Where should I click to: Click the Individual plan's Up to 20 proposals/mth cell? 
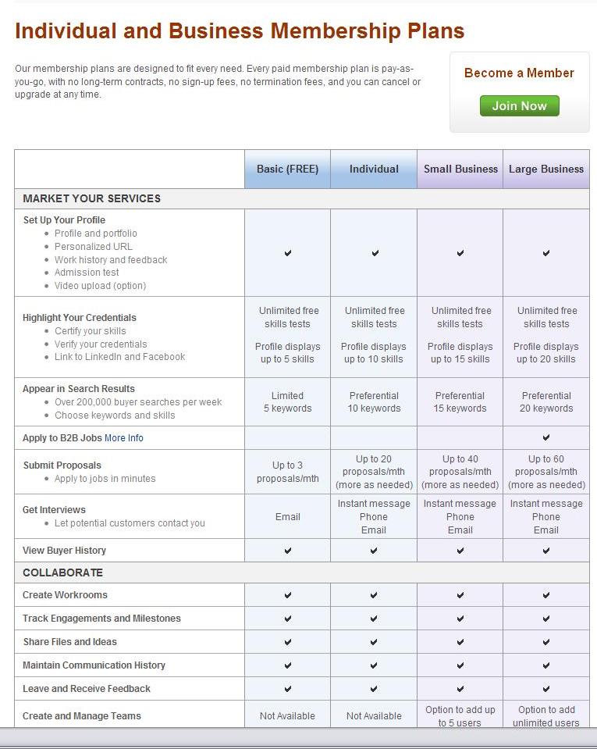point(374,472)
